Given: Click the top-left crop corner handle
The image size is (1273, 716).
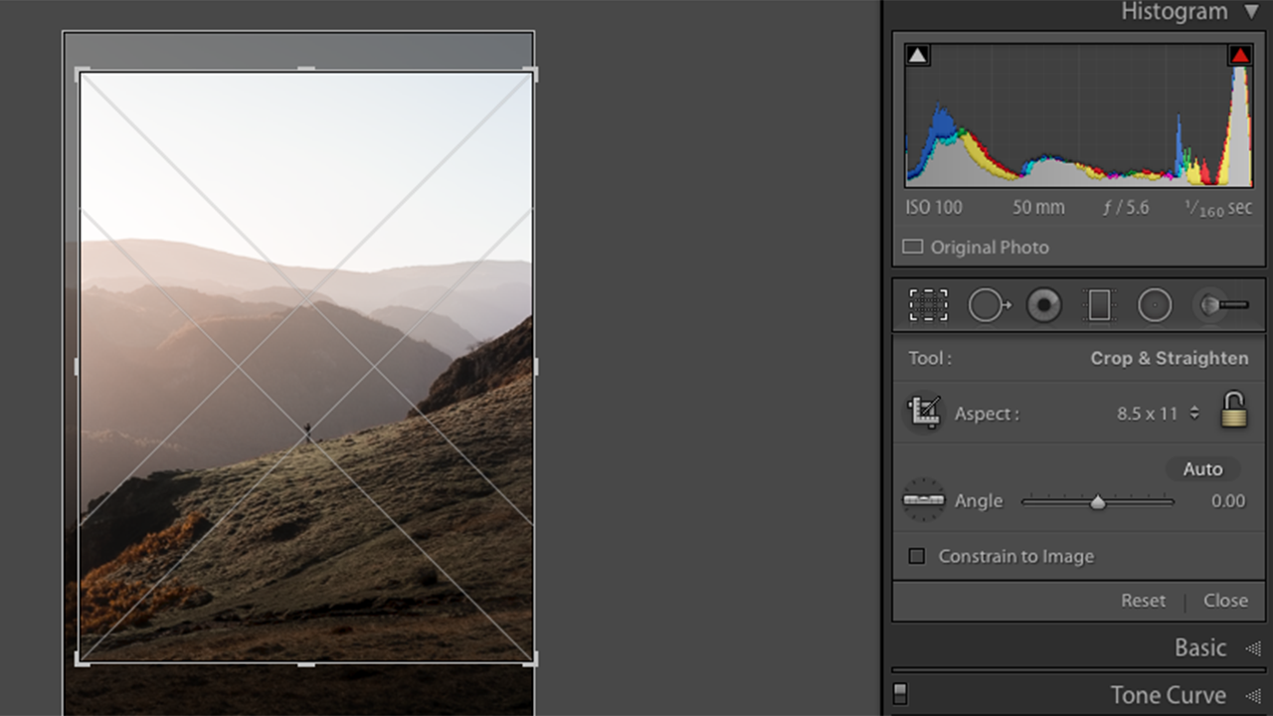Looking at the screenshot, I should click(82, 74).
